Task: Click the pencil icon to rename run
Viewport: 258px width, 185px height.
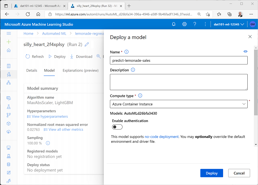Action: [87, 45]
